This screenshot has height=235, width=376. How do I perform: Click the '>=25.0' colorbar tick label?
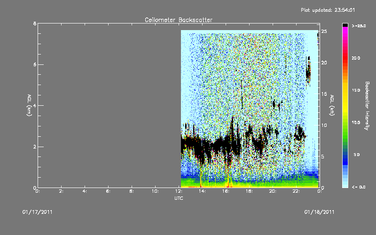point(359,26)
